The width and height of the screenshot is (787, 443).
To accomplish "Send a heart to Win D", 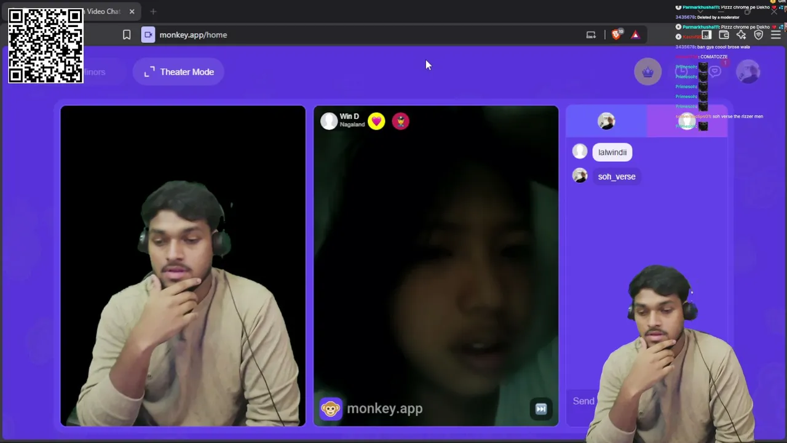I will [376, 121].
